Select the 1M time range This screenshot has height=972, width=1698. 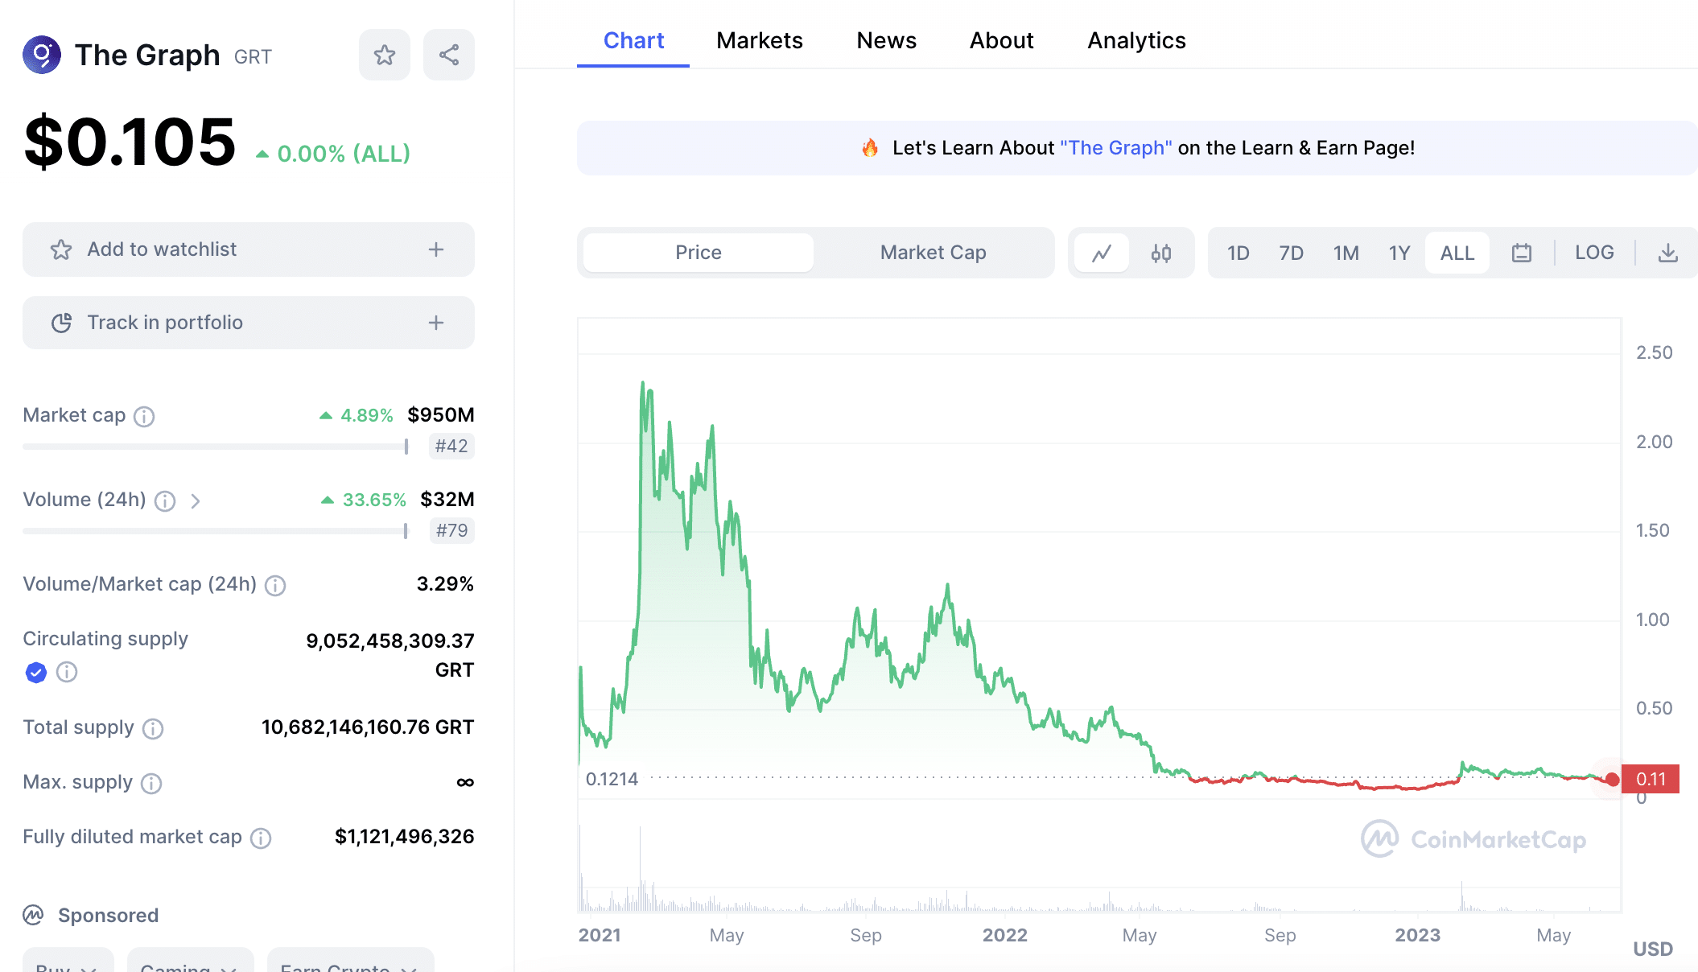(1346, 253)
